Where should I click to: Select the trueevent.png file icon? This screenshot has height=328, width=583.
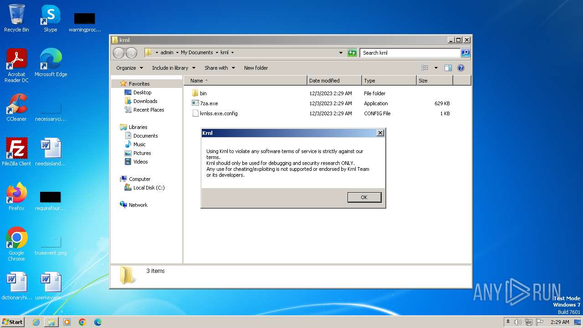pyautogui.click(x=51, y=246)
